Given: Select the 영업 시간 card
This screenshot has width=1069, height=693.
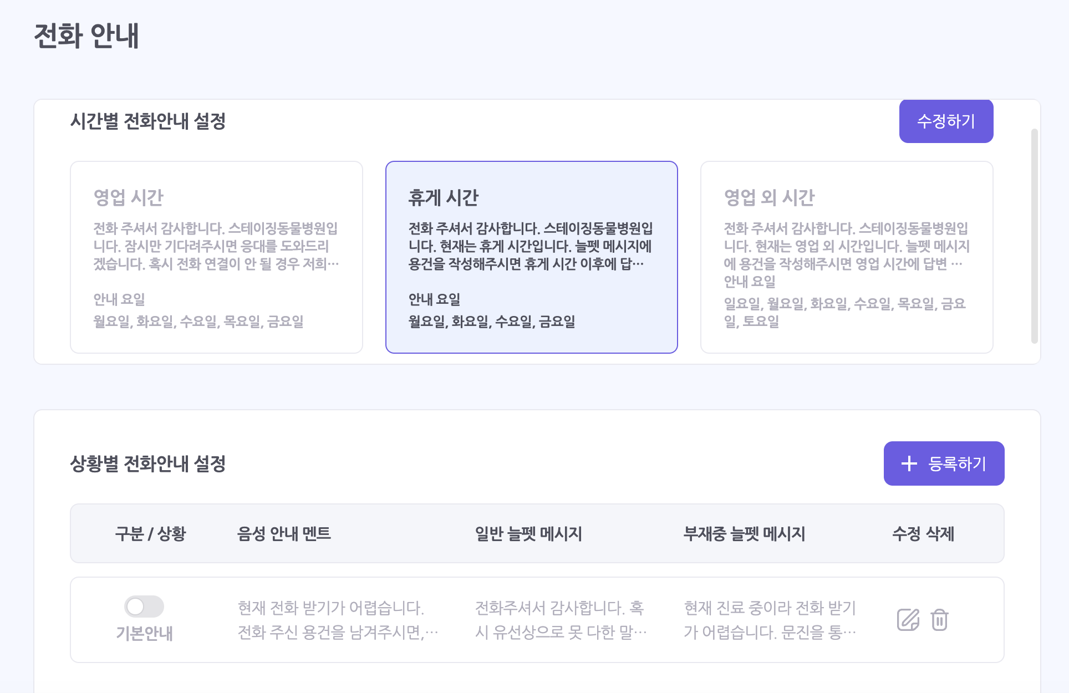Looking at the screenshot, I should click(x=216, y=257).
